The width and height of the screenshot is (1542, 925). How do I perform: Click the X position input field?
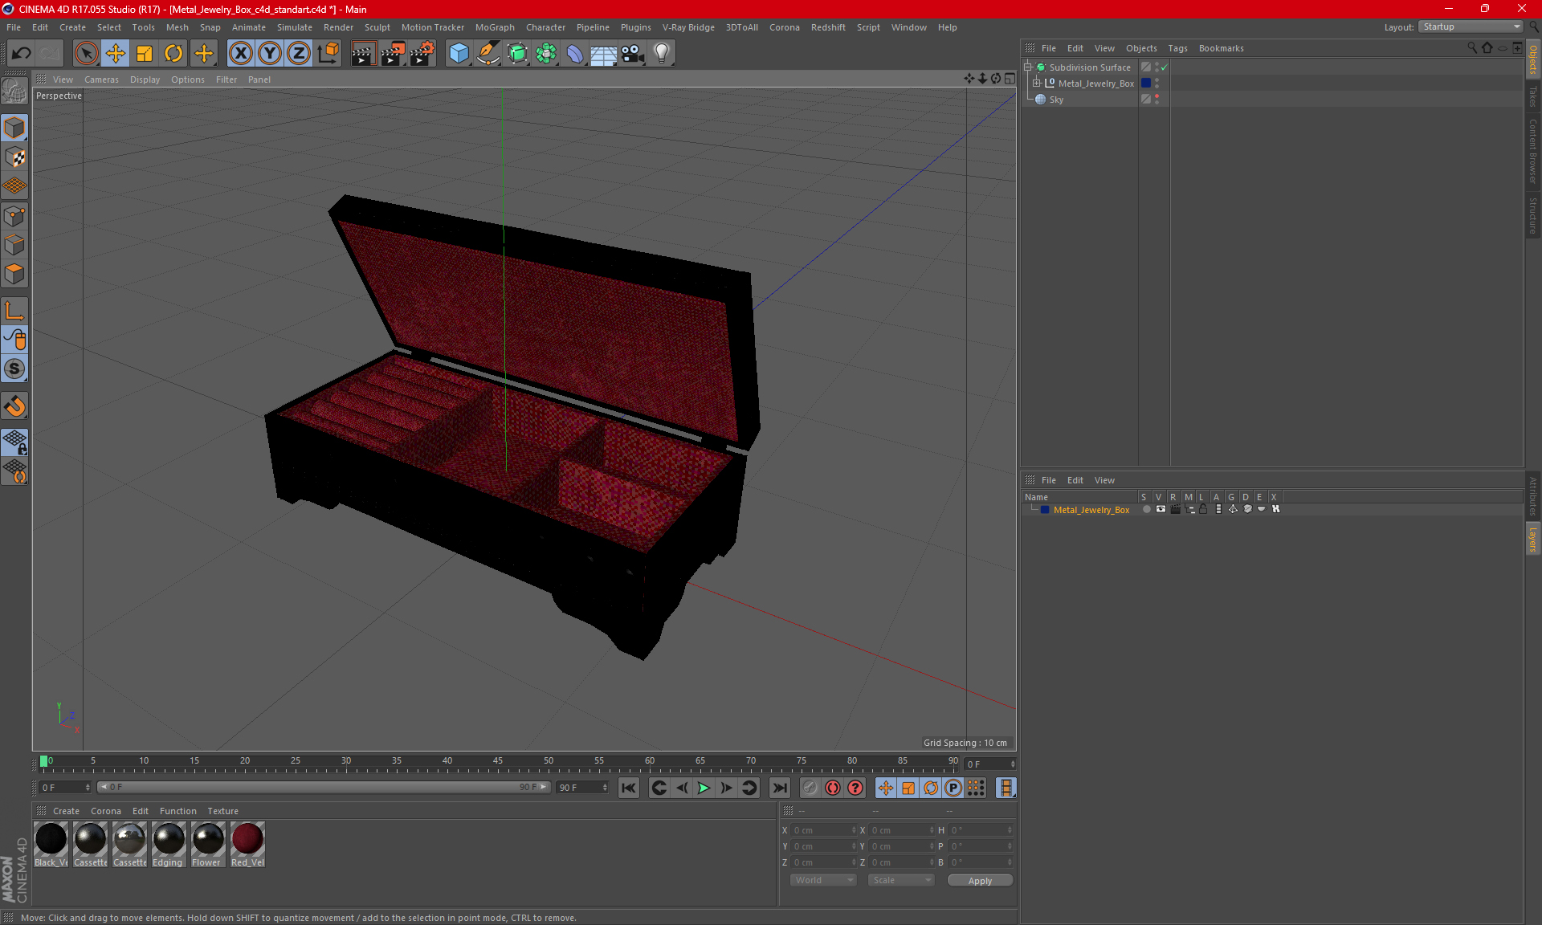tap(822, 830)
